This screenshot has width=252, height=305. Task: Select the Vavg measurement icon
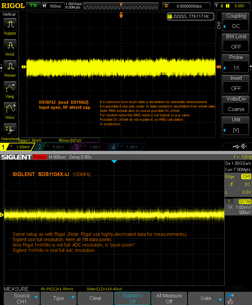click(10, 88)
